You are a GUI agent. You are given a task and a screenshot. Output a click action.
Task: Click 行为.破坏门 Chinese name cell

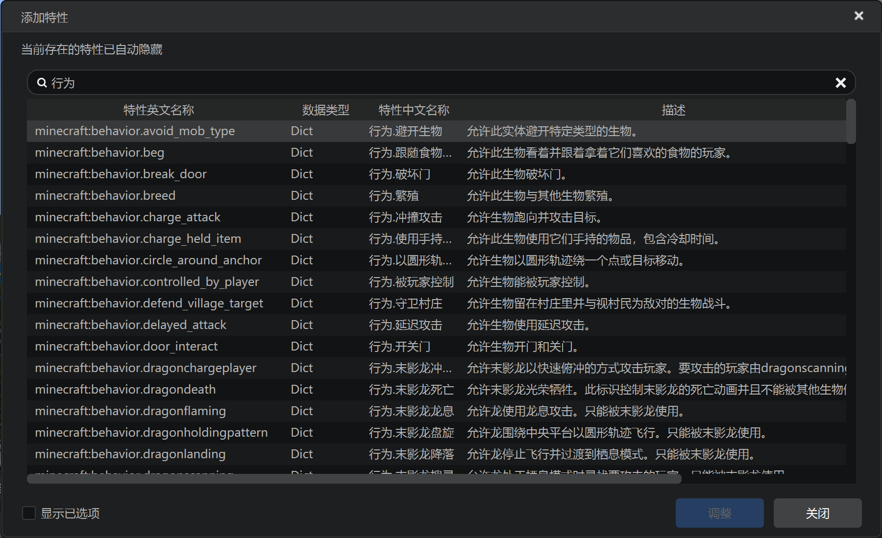click(x=399, y=174)
